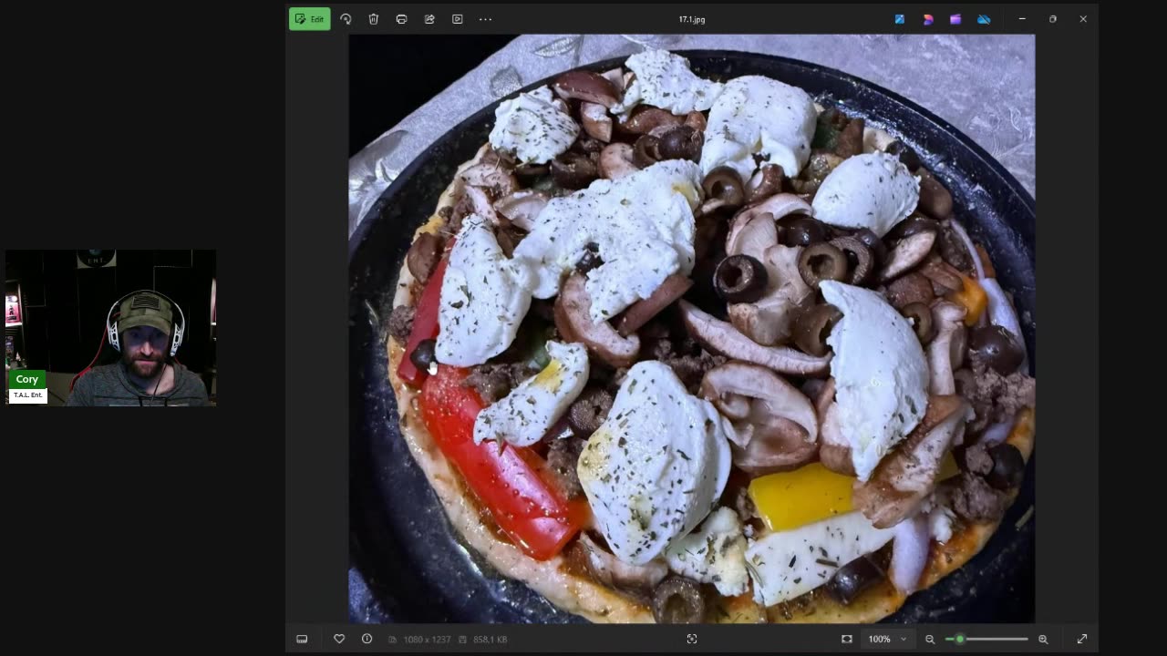The height and width of the screenshot is (656, 1167).
Task: Restore down the Photos window
Action: 1053,19
